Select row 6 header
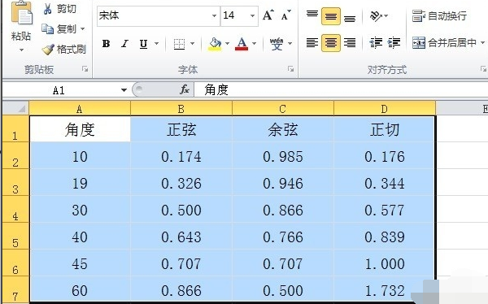This screenshot has width=488, height=304. point(15,263)
